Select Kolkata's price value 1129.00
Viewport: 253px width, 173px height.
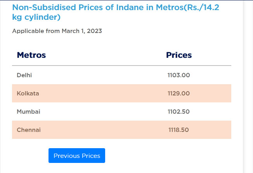pyautogui.click(x=178, y=93)
